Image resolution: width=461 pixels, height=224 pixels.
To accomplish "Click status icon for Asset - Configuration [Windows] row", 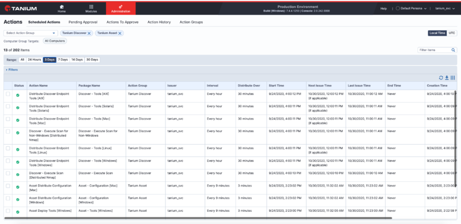I will pos(18,199).
